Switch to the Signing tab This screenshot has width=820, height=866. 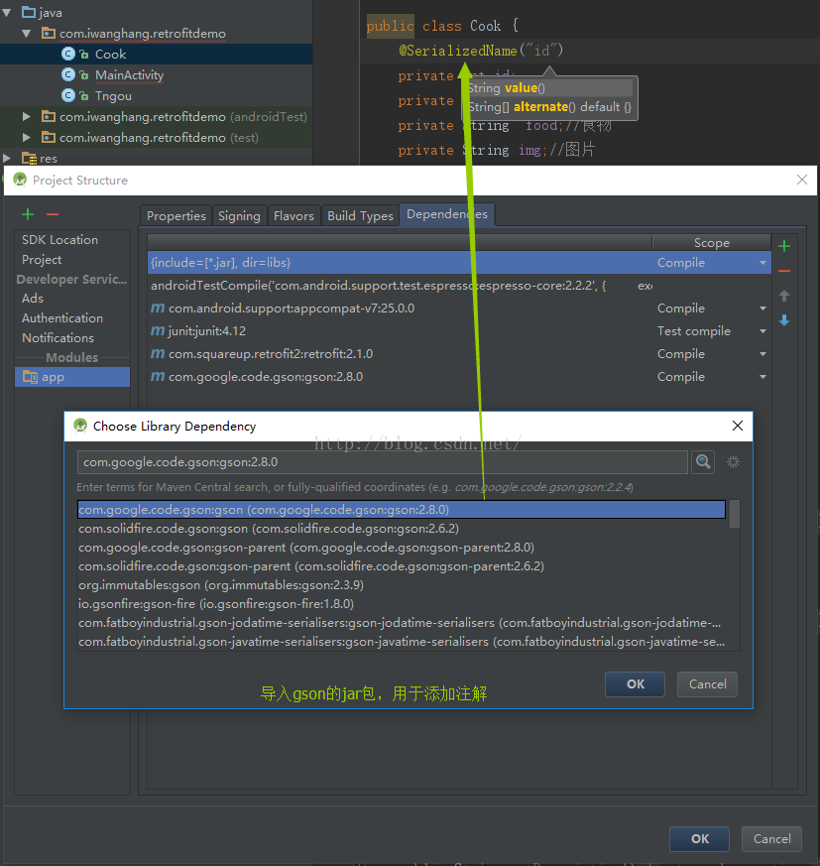click(x=239, y=215)
